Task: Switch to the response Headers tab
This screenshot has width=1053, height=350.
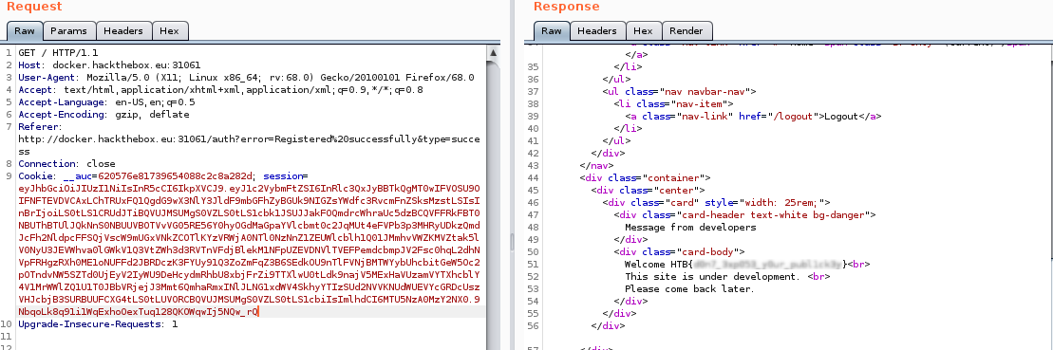Action: 597,31
